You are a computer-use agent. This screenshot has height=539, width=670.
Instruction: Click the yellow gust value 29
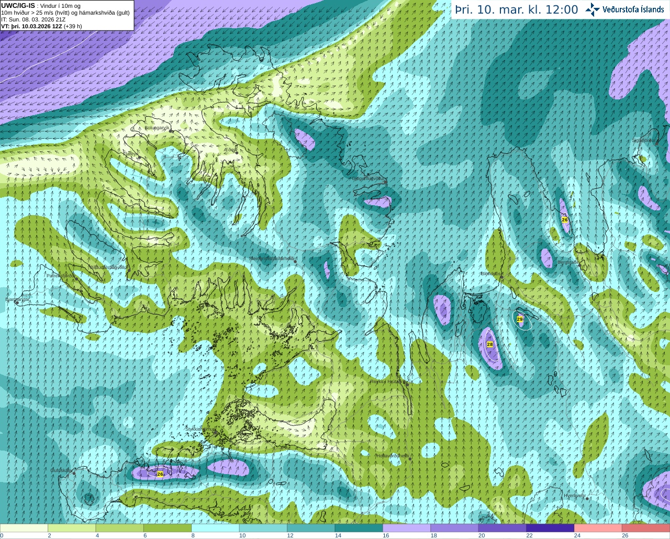coord(520,319)
